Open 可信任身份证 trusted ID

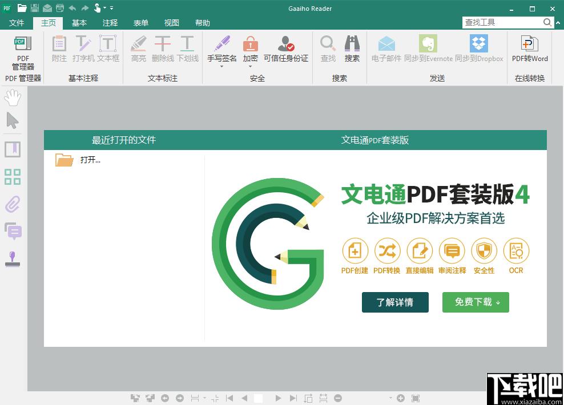point(286,49)
